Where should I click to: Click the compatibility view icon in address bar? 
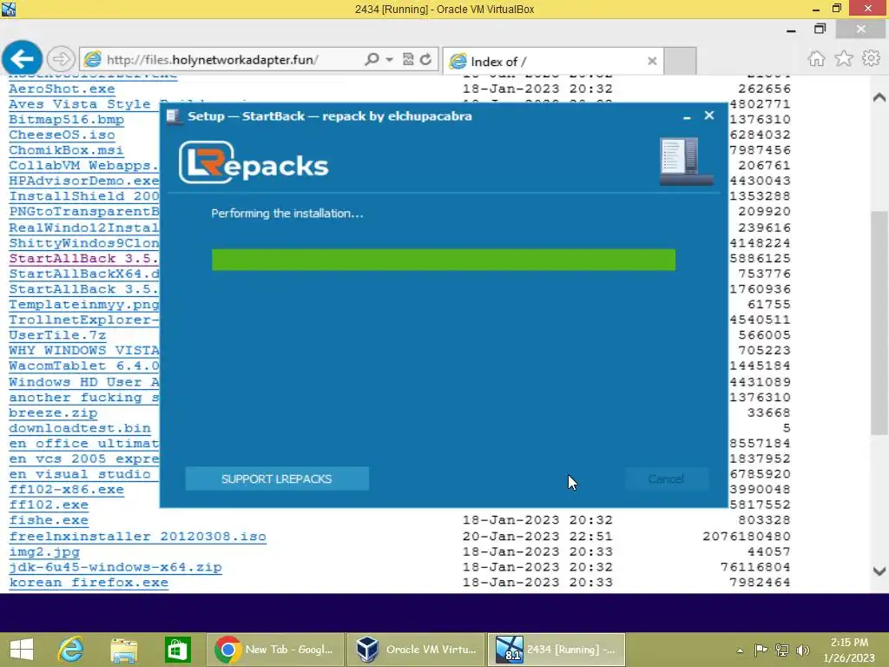tap(408, 59)
